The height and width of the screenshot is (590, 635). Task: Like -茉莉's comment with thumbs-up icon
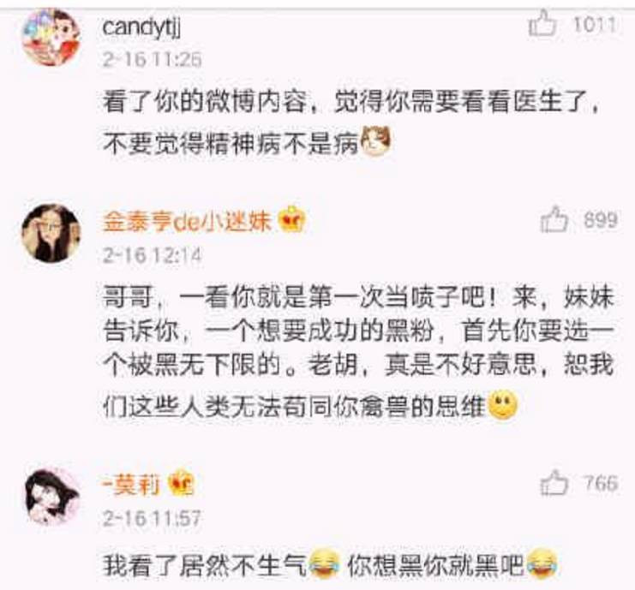554,483
